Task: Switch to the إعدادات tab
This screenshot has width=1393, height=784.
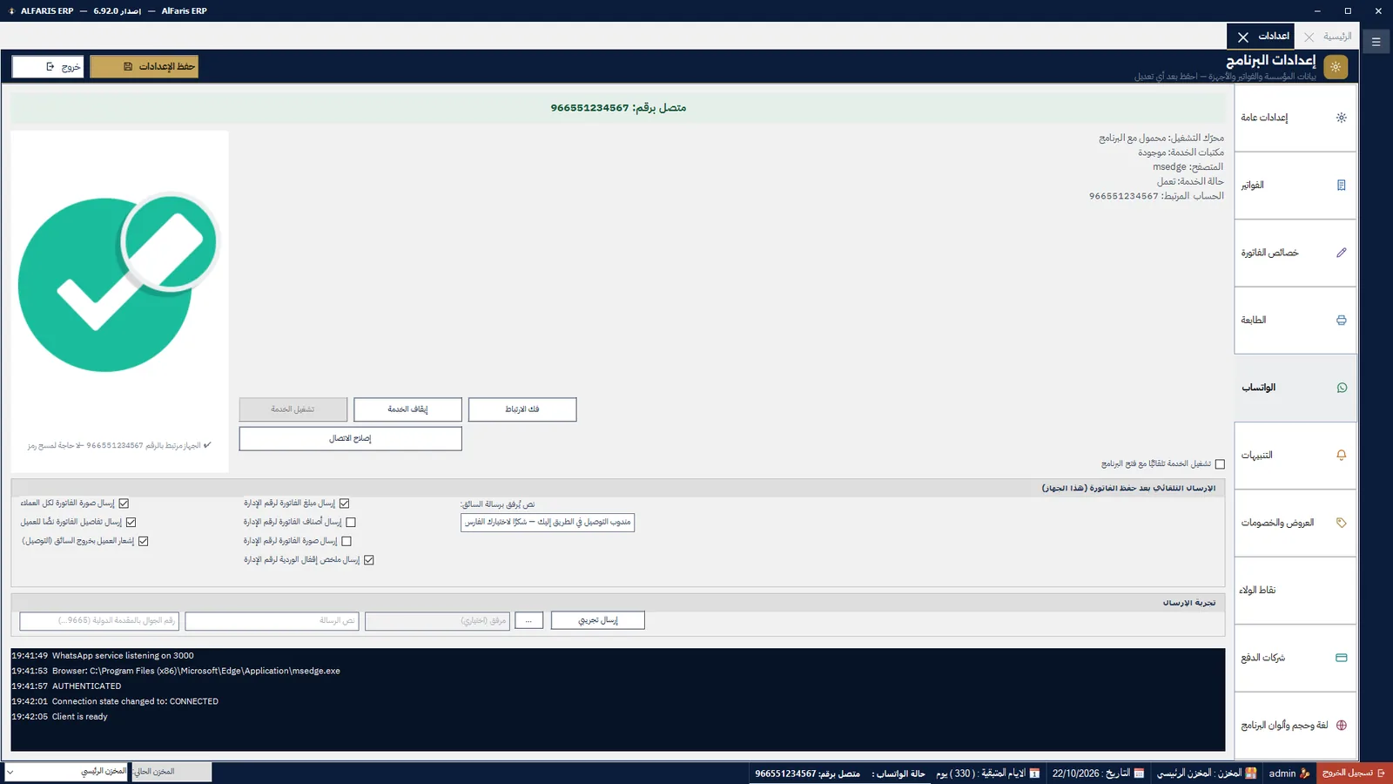Action: [1274, 37]
